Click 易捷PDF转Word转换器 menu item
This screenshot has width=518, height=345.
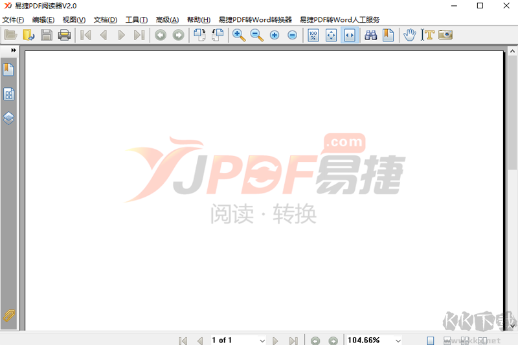click(x=255, y=20)
